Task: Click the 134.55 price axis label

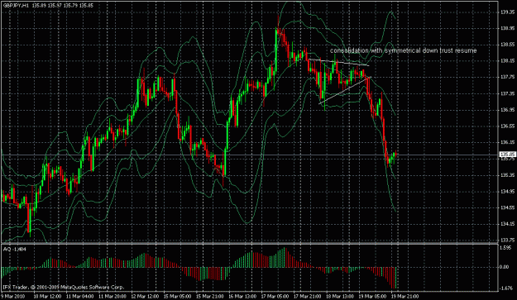Action: point(508,207)
